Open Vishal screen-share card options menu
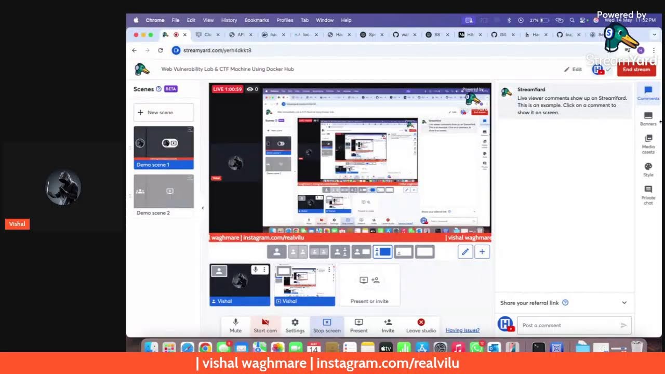Screen dimensions: 665x374 click(x=329, y=270)
